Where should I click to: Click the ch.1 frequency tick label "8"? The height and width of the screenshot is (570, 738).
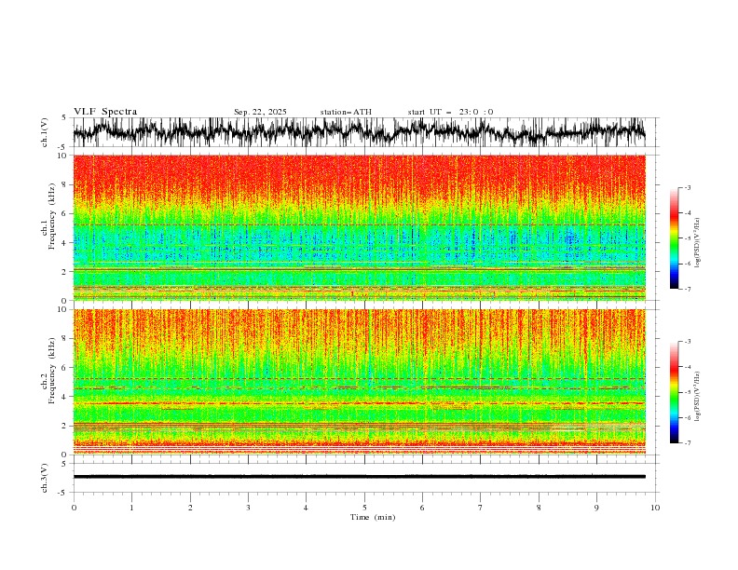(64, 184)
